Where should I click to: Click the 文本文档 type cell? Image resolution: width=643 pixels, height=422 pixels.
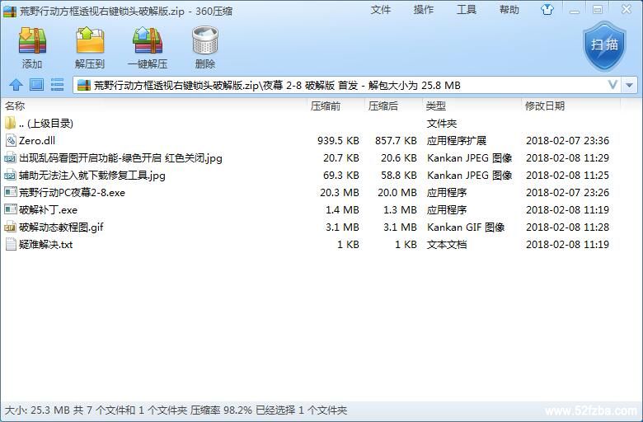point(447,245)
